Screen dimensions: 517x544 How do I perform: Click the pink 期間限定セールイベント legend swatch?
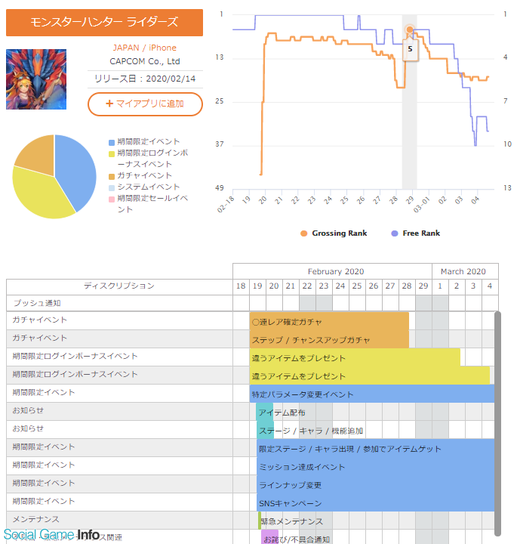(x=112, y=199)
